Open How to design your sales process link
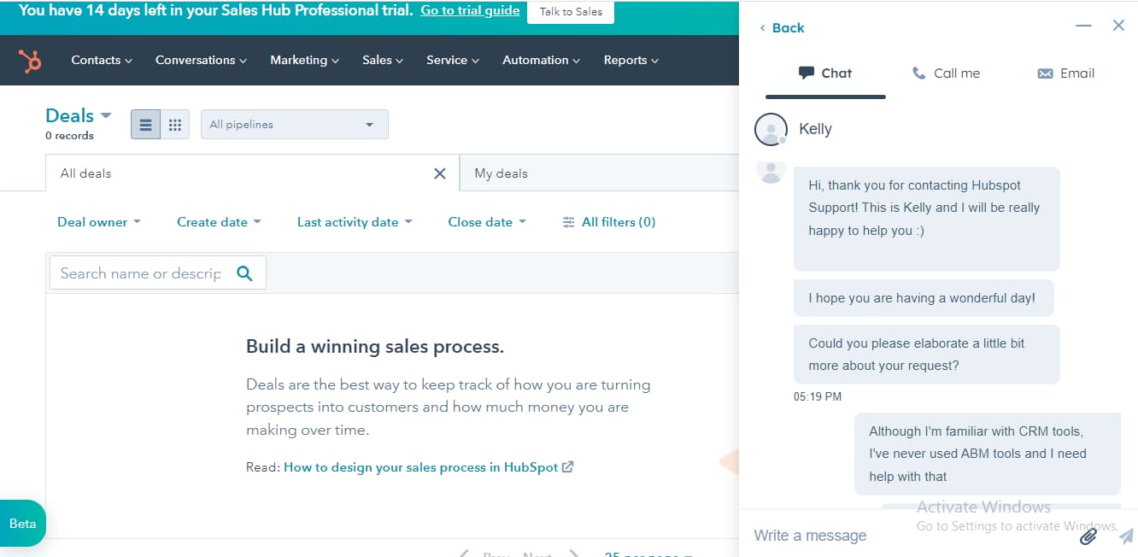This screenshot has height=557, width=1138. [x=428, y=467]
